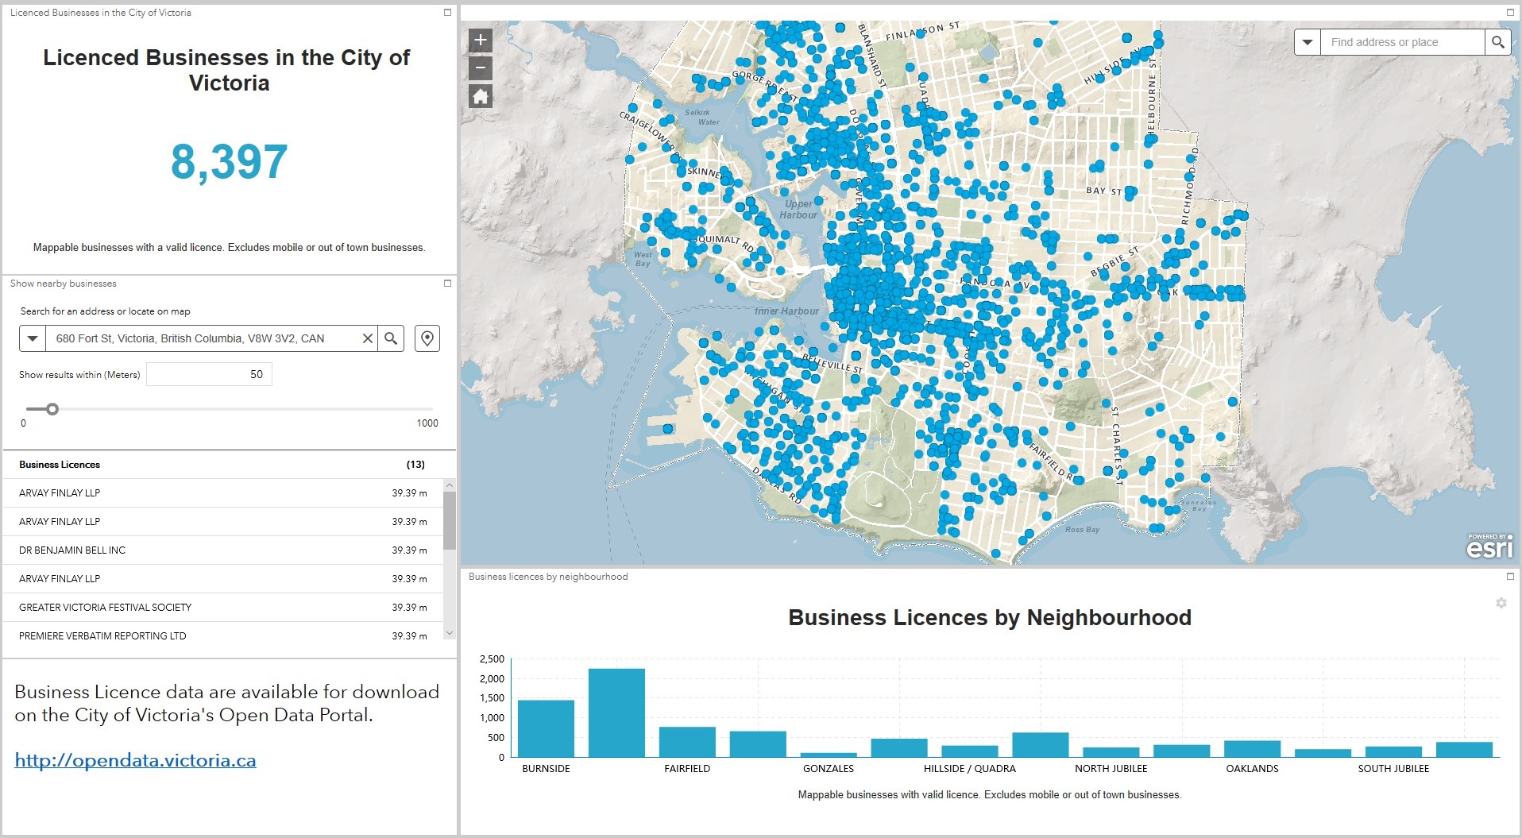1522x838 pixels.
Task: Maximize the Business licences by neighbourhood panel
Action: pos(1510,577)
